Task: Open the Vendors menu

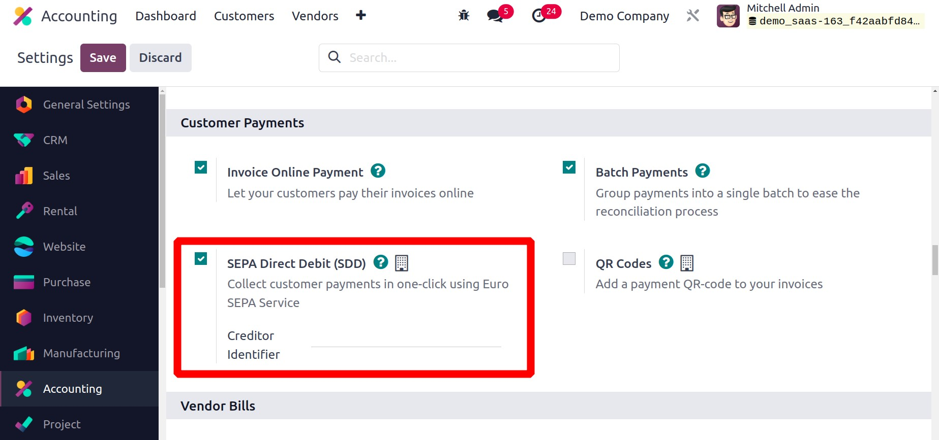Action: coord(315,16)
